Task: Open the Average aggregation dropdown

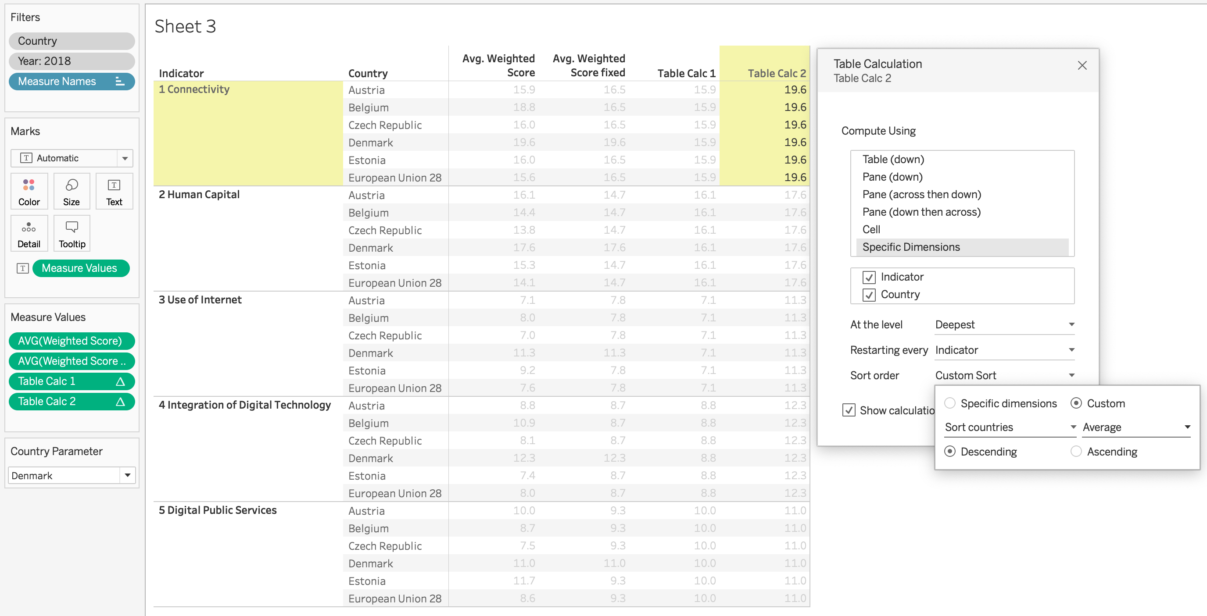Action: point(1136,427)
